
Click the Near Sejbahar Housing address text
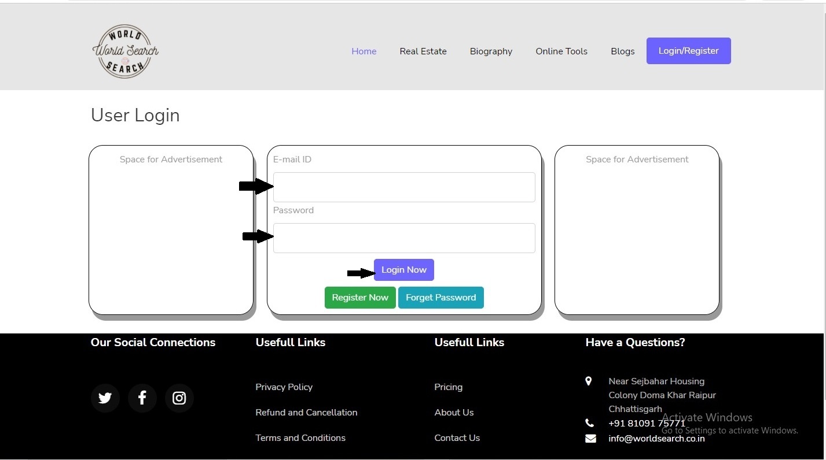point(662,395)
